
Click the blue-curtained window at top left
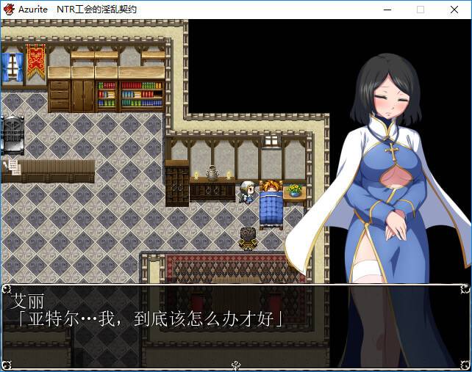coord(12,66)
